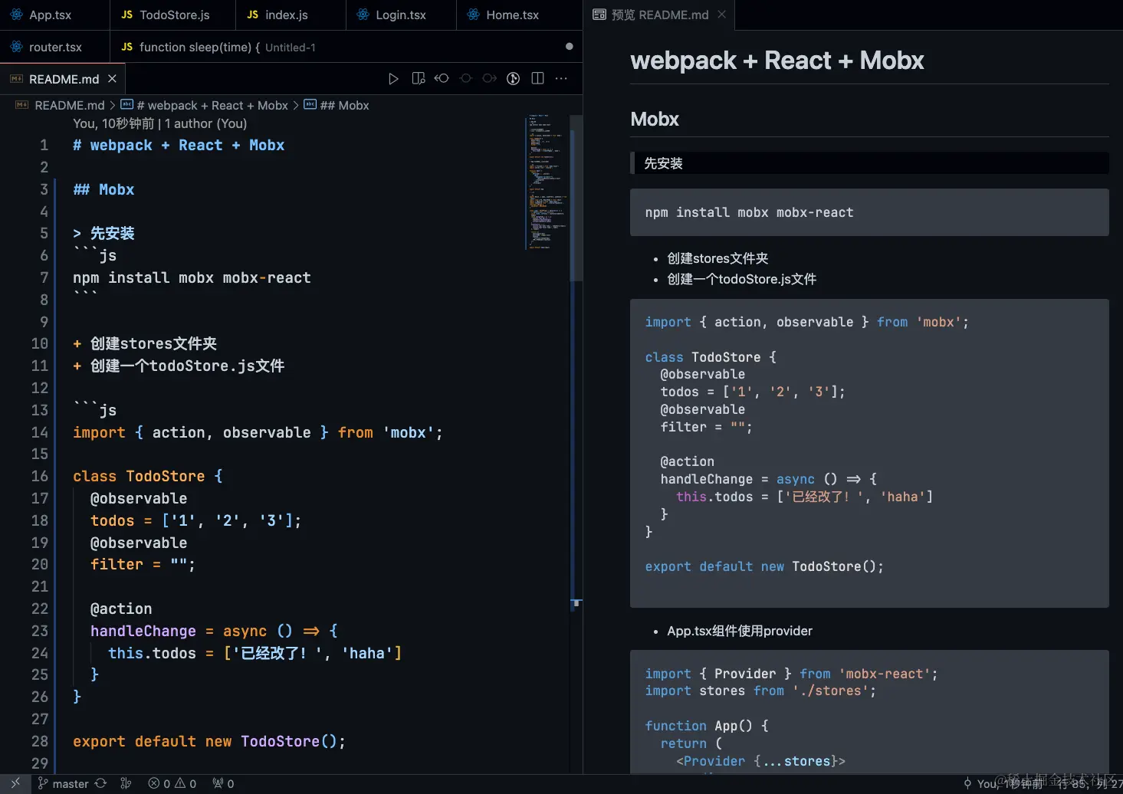Click line number 23 in gutter
1123x794 pixels.
pos(40,631)
